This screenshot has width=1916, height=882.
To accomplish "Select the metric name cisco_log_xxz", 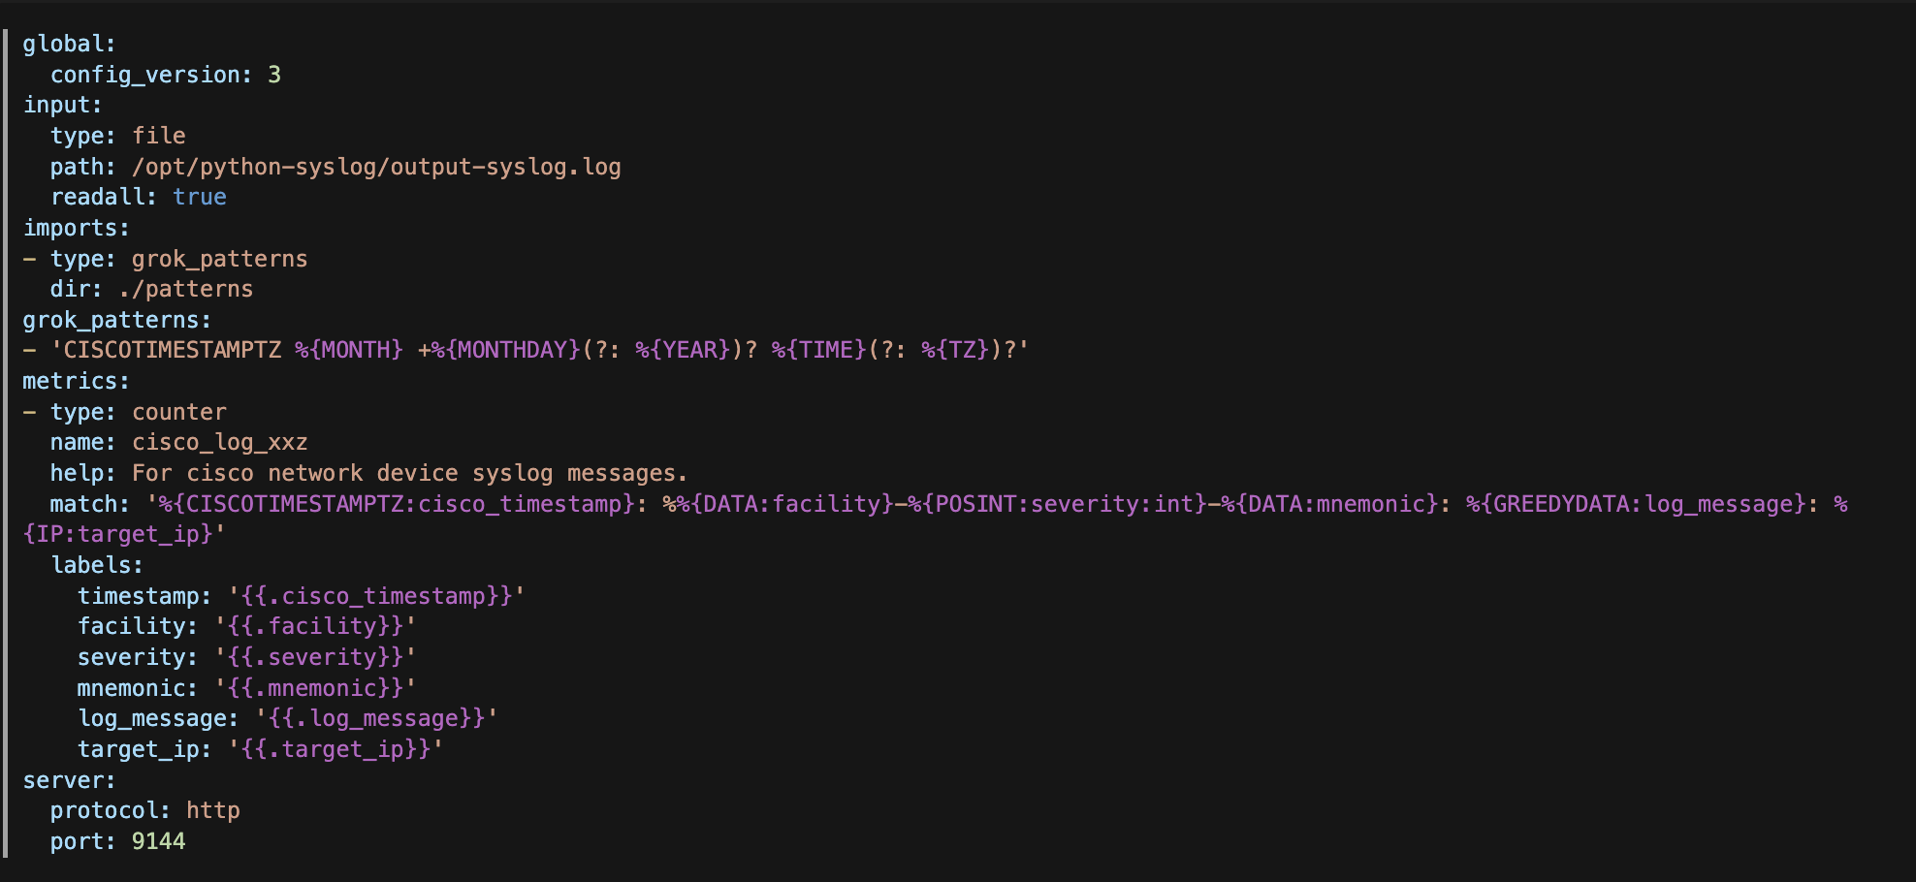I will [x=220, y=442].
